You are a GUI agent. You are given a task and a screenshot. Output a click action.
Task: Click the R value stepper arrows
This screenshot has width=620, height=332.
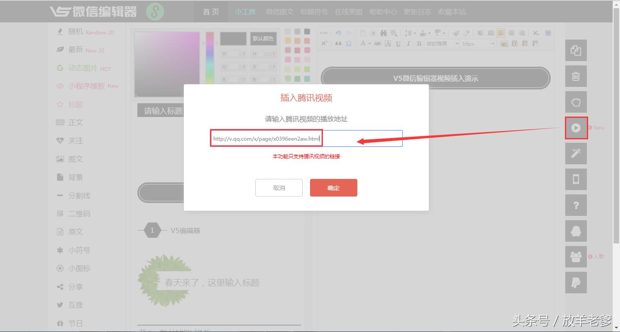click(x=244, y=54)
